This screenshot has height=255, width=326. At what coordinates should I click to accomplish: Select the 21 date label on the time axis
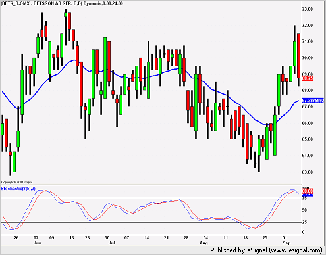pyautogui.click(x=166, y=238)
